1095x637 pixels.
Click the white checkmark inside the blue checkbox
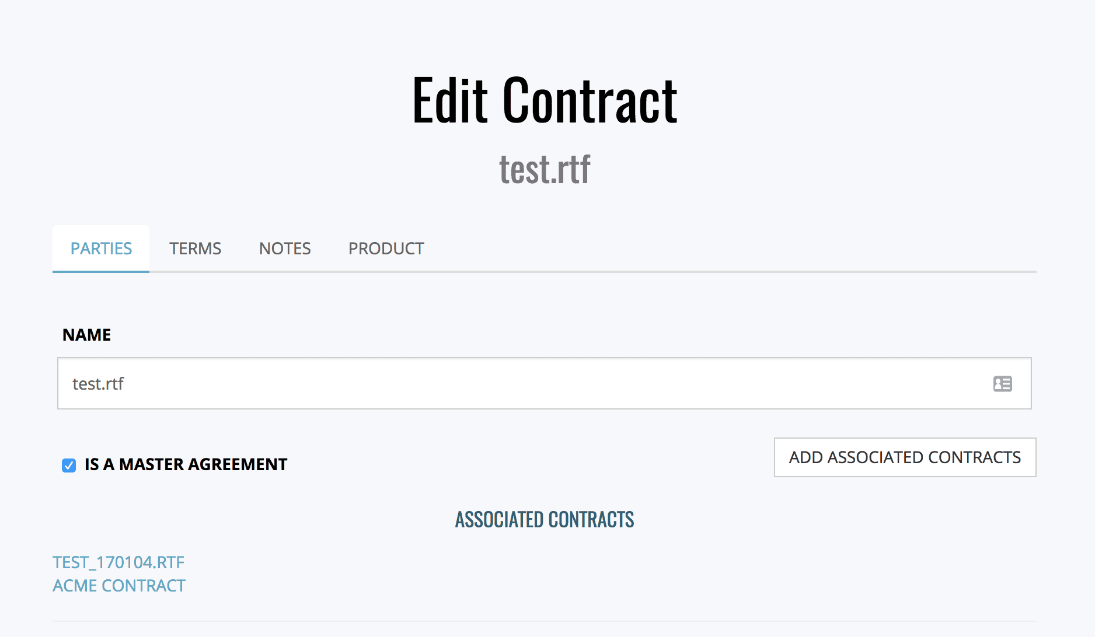click(x=69, y=466)
